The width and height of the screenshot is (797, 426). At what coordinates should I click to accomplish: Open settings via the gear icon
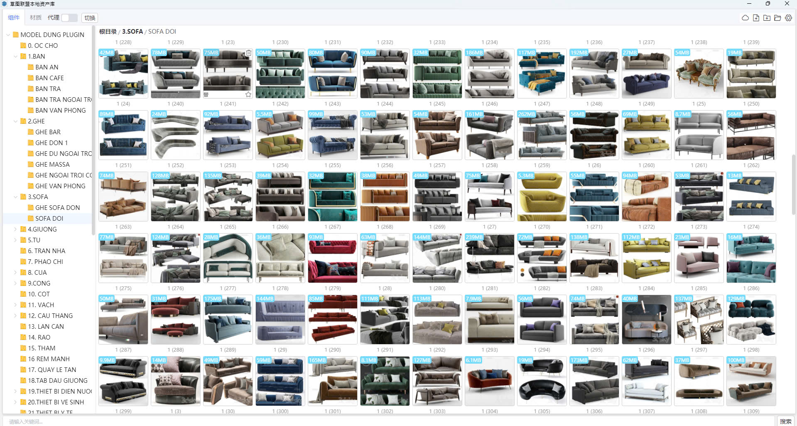tap(788, 18)
